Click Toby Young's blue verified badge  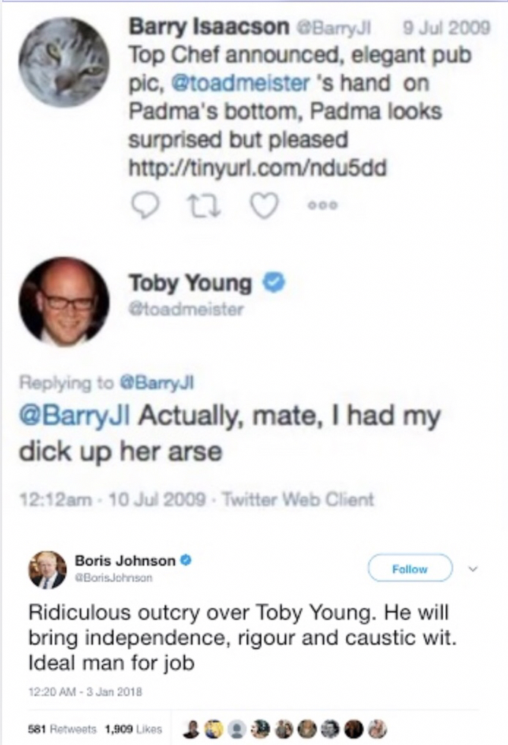(x=274, y=283)
